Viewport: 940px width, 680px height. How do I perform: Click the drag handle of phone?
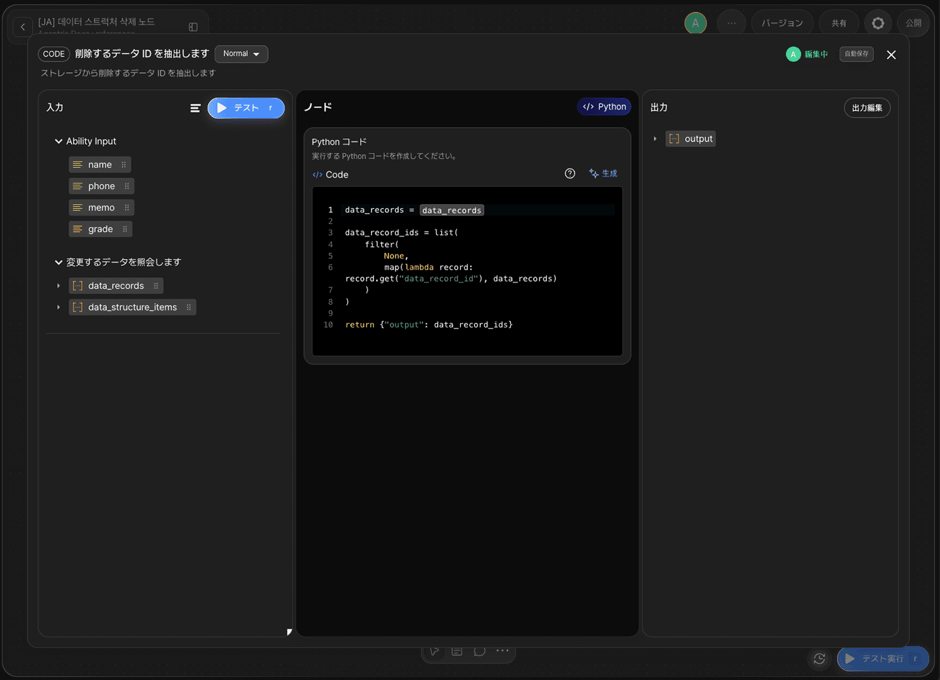127,186
